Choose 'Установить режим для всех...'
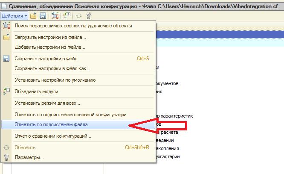Image resolution: width=284 pixels, height=174 pixels. pos(47,103)
